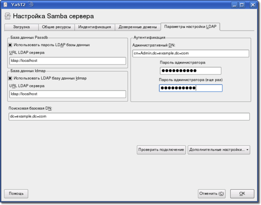The height and width of the screenshot is (205, 261).
Task: Select the 'Идентификация' tab
Action: pyautogui.click(x=94, y=27)
